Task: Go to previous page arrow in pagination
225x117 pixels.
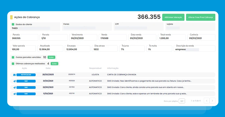Action: pos(207,100)
